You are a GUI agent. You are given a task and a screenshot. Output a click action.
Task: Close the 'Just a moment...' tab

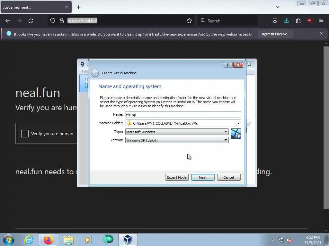(66, 7)
